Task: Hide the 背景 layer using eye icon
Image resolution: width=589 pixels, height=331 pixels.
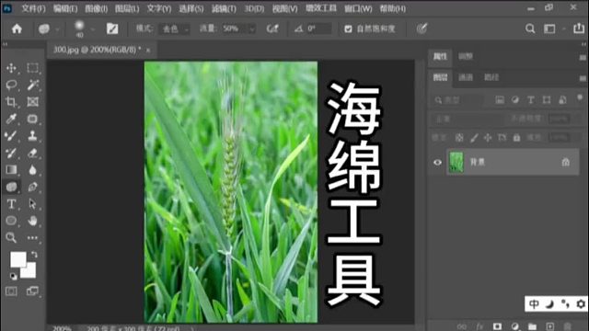Action: 437,162
